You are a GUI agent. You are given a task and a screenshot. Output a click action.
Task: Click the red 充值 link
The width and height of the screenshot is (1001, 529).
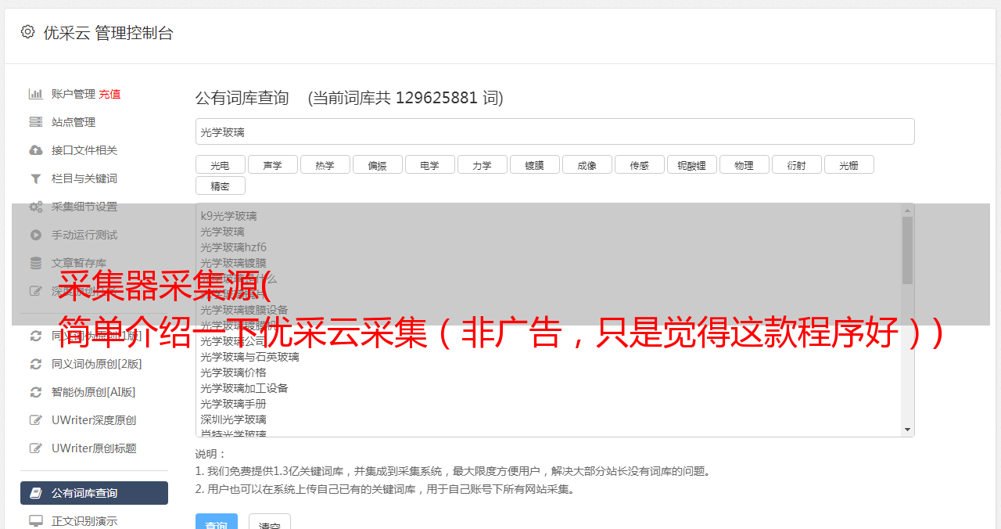109,94
